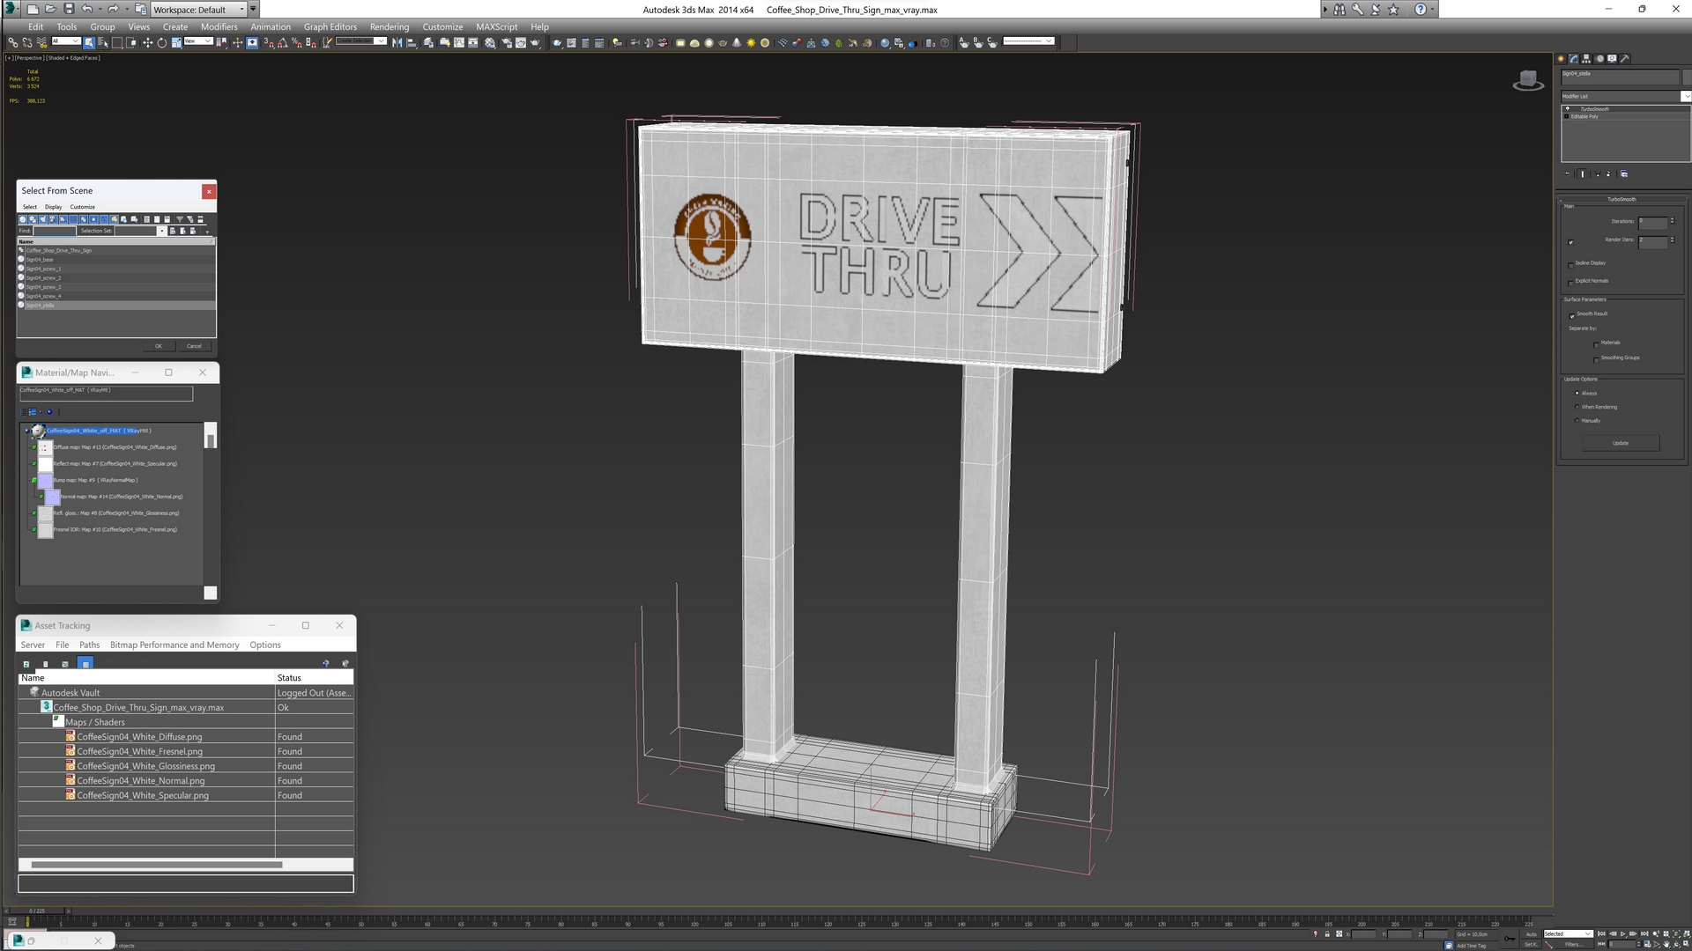Open the Material Editor icon
Screen dimensions: 1692x951
pos(490,42)
